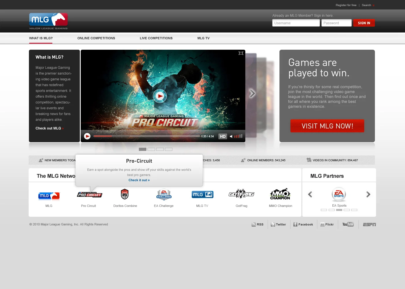The height and width of the screenshot is (289, 405).
Task: Show next partner with right arrow
Action: click(x=368, y=194)
